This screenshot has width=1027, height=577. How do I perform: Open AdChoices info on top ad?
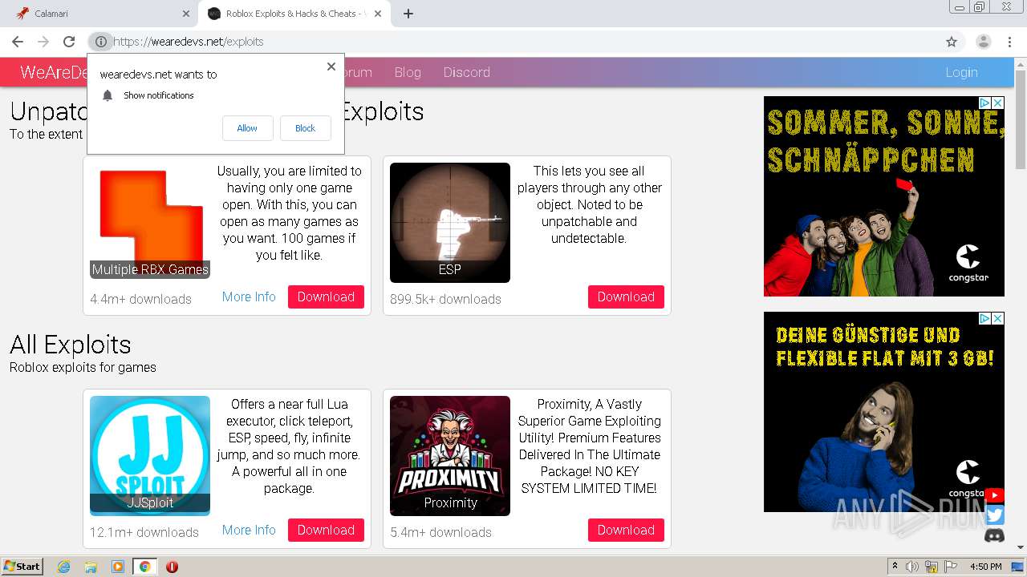985,103
